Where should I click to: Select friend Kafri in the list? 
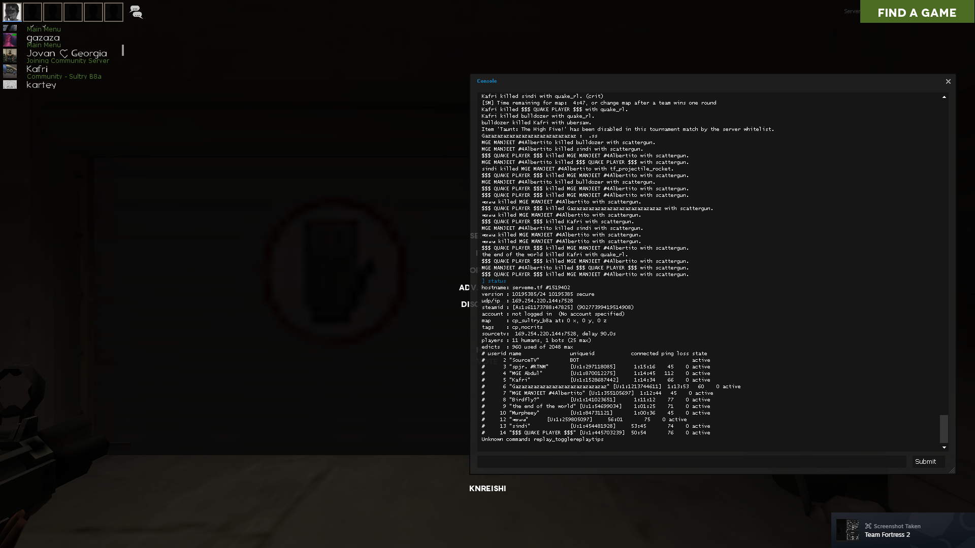(x=37, y=69)
